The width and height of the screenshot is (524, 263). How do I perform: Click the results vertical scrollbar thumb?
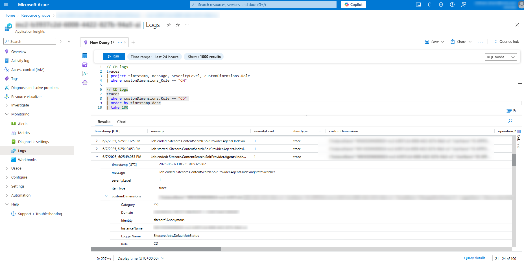point(514,160)
